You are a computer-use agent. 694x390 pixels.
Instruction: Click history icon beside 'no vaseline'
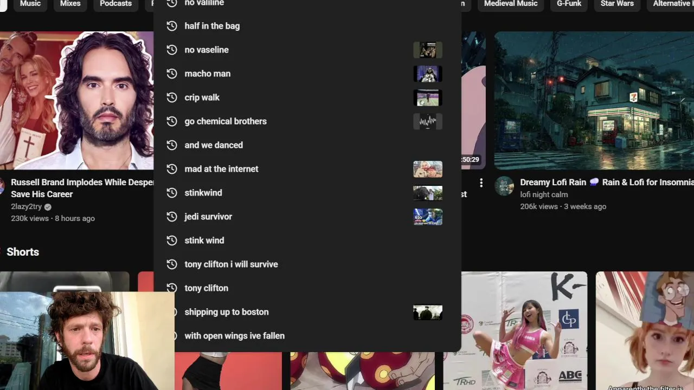click(172, 50)
